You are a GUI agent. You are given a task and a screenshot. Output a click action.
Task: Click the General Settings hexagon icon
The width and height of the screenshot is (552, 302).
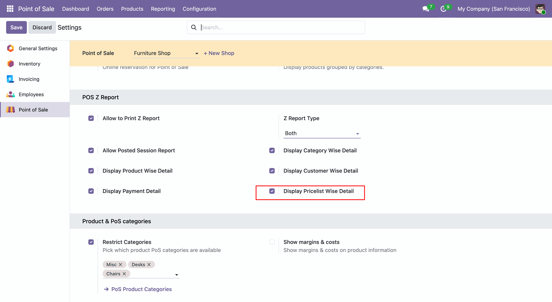[11, 48]
